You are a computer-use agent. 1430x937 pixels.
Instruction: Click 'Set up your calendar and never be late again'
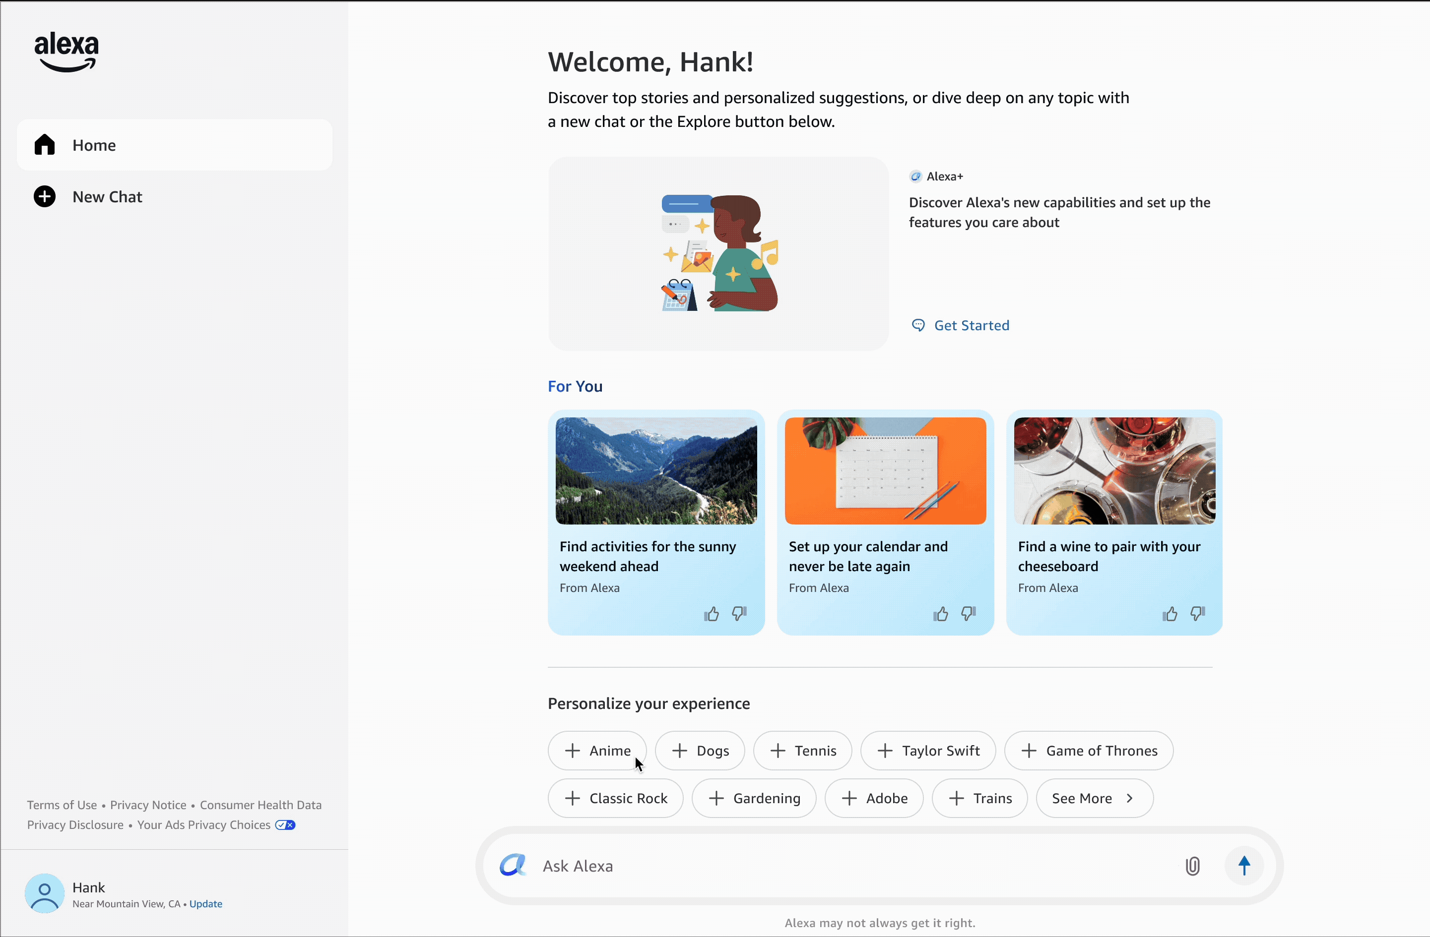pyautogui.click(x=868, y=556)
